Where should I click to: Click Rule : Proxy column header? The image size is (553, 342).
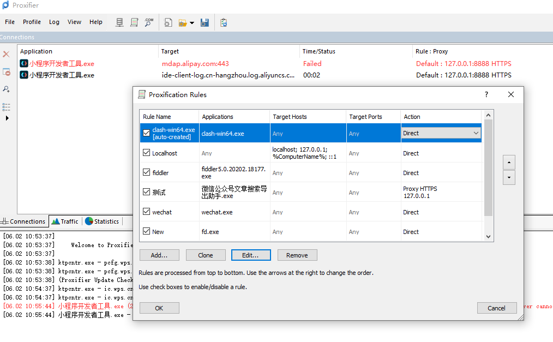[483, 51]
